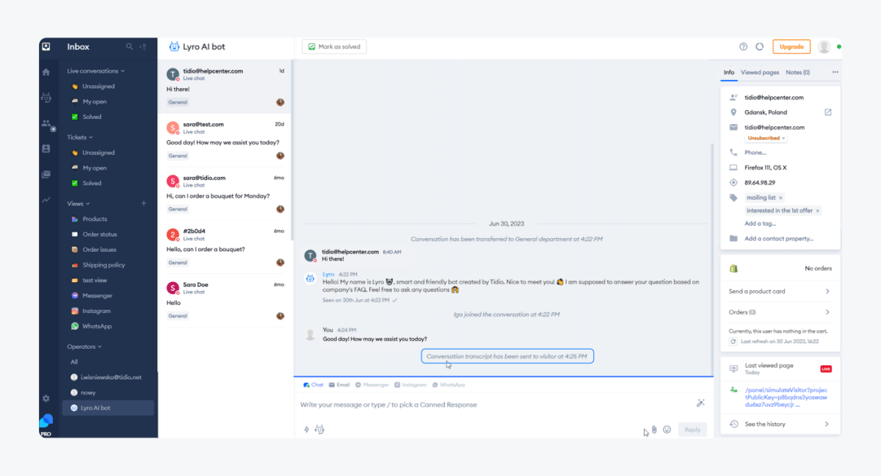Remove the mailing list tag
The image size is (881, 476).
point(780,198)
